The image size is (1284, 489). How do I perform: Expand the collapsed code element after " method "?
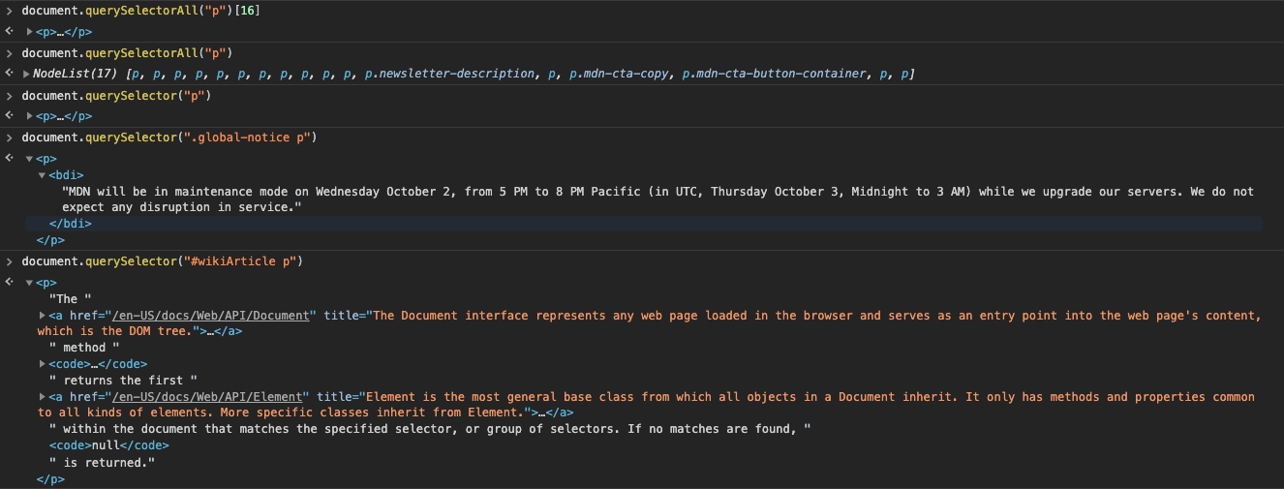[x=42, y=364]
